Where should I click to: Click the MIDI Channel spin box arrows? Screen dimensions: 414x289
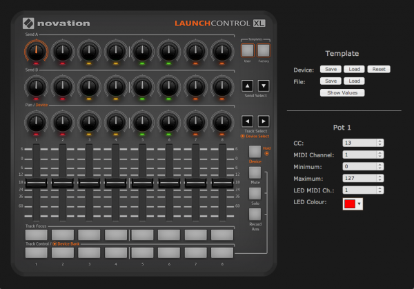379,155
